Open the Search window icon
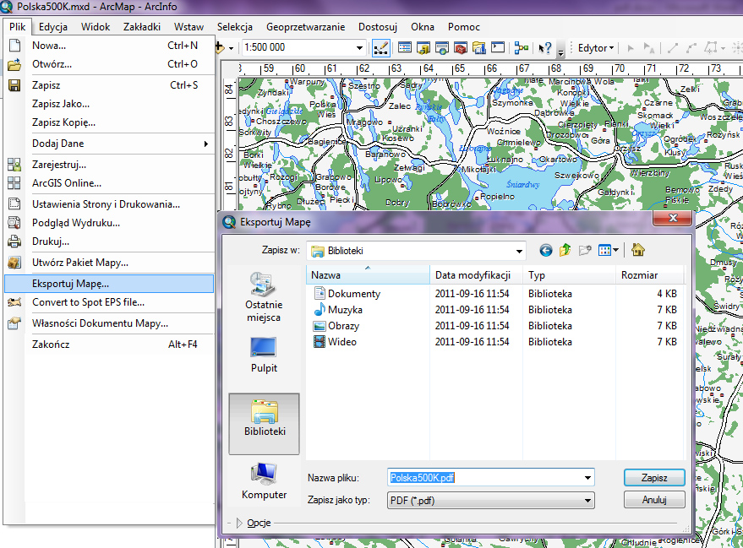The height and width of the screenshot is (548, 743). tap(441, 48)
